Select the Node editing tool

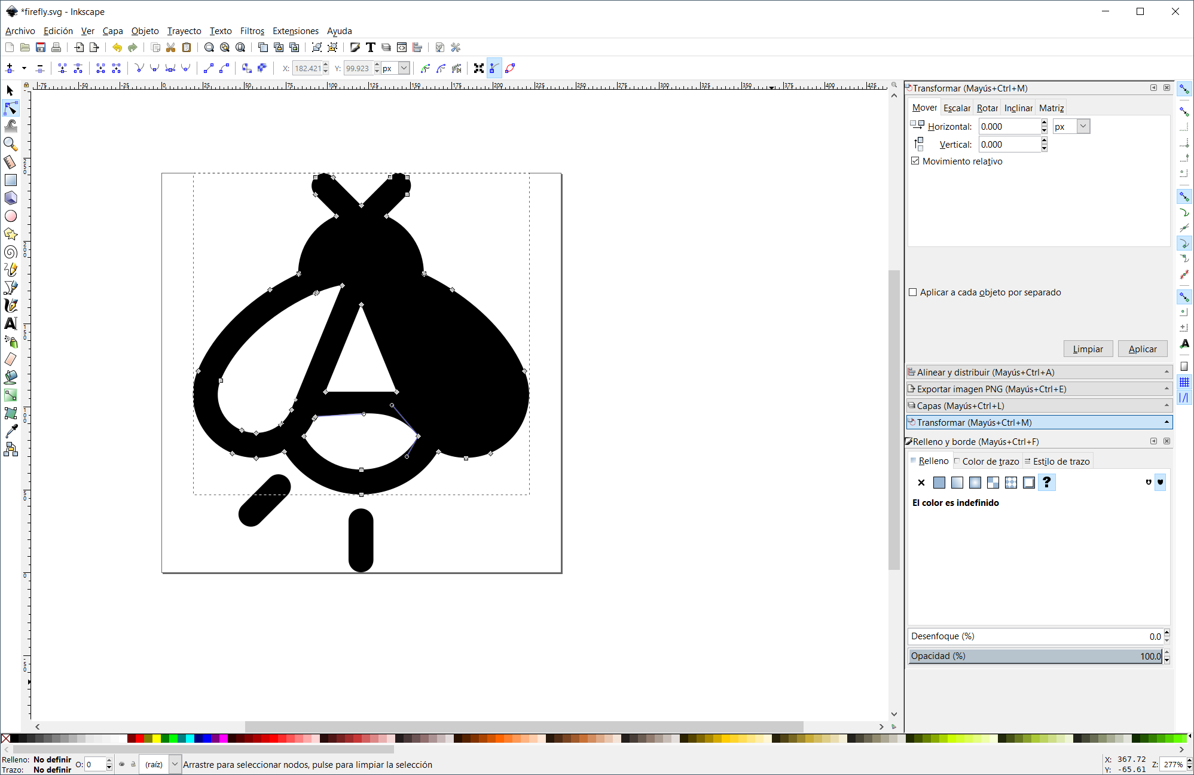10,108
